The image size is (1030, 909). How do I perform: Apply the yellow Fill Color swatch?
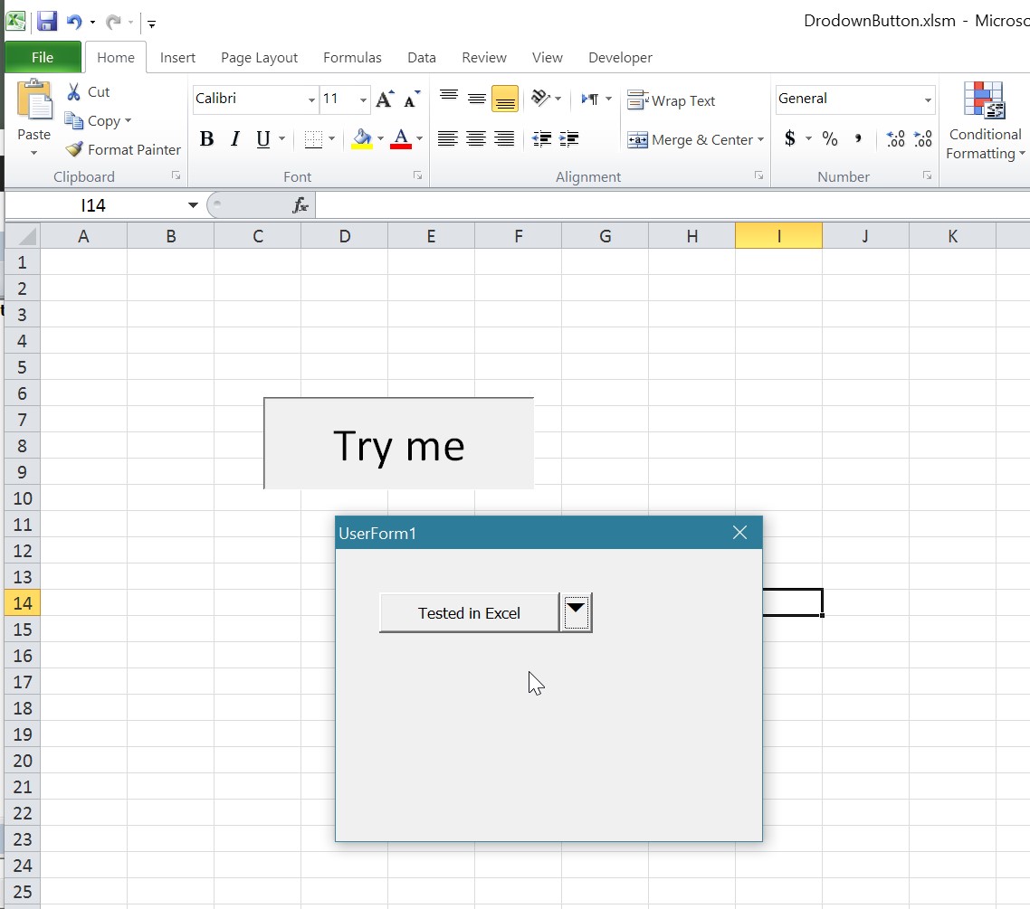[362, 139]
